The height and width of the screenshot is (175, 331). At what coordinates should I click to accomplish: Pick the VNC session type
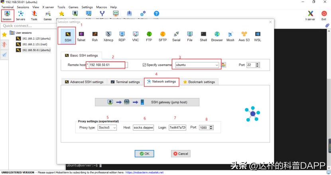136,37
